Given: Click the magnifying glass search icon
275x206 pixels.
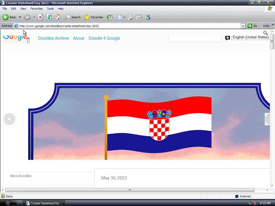Looking at the screenshot, I should pos(265,33).
